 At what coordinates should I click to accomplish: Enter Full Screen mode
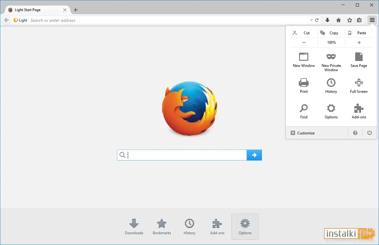tap(359, 86)
